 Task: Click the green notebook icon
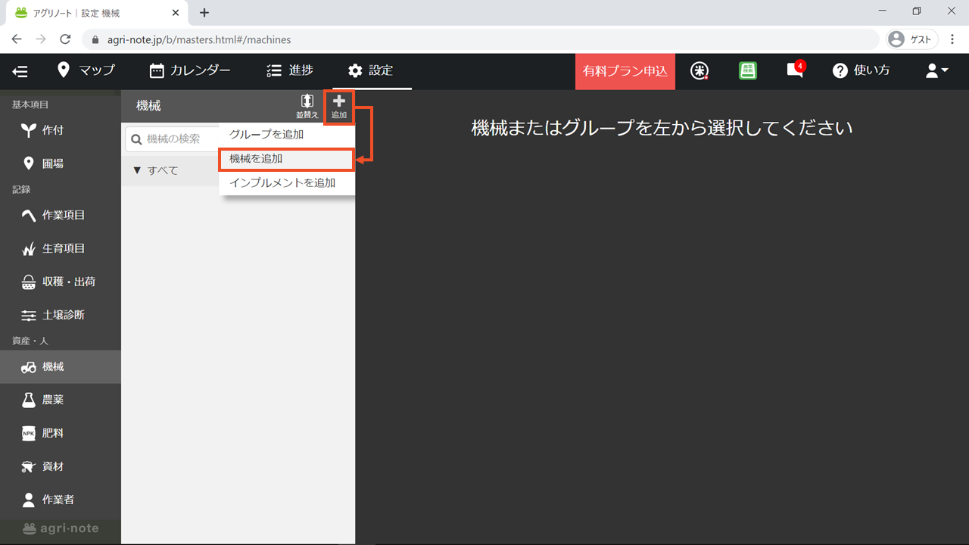coord(748,70)
